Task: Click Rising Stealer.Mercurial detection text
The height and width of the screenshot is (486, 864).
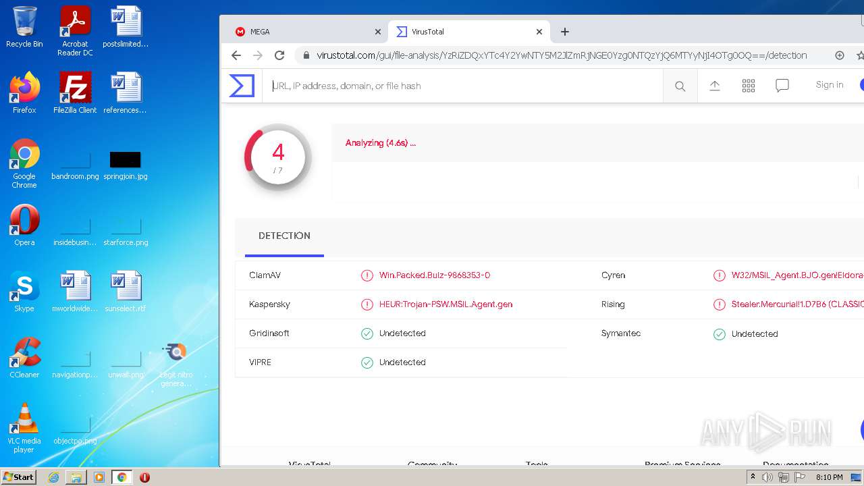Action: tap(797, 304)
